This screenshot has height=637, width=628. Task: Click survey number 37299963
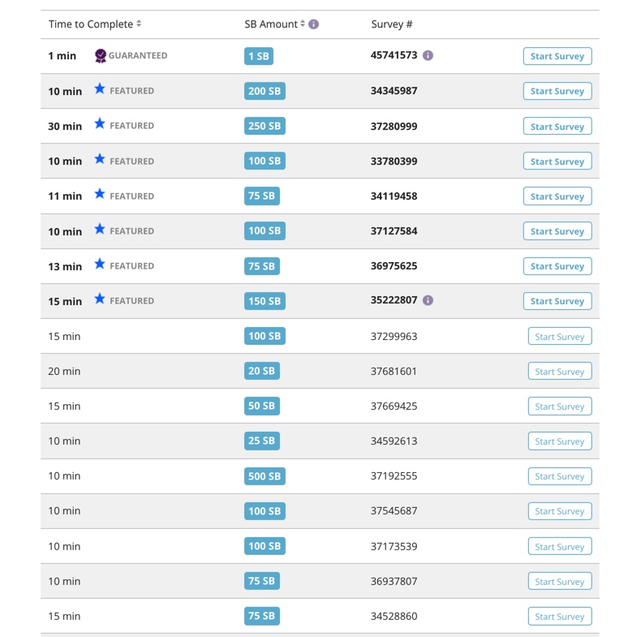(394, 336)
